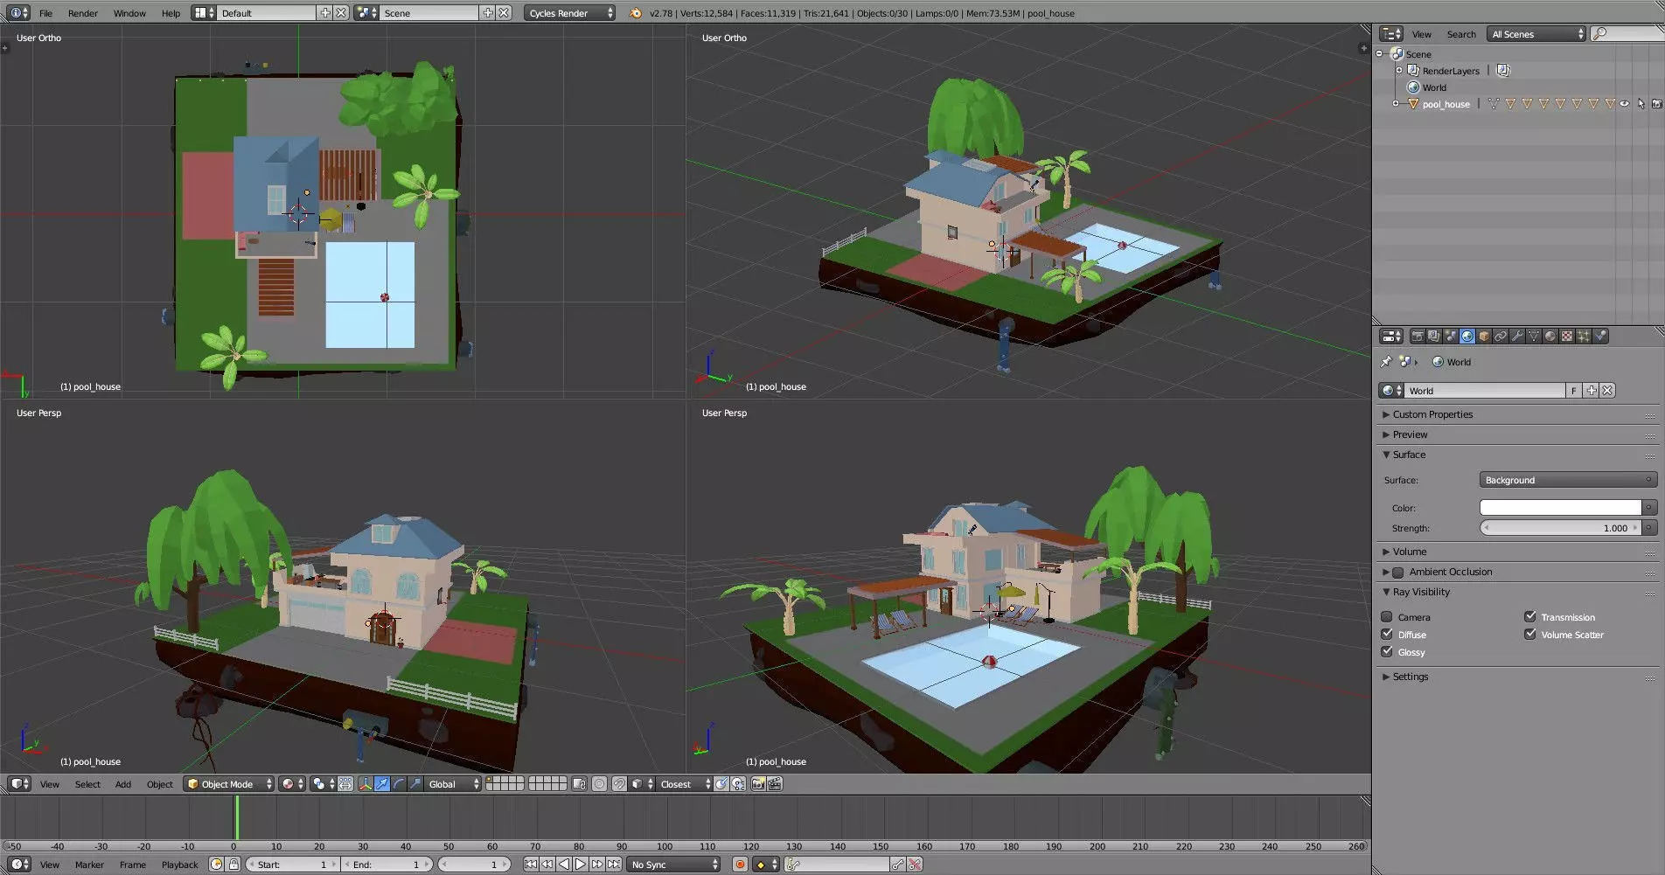
Task: Open the Object Mode dropdown
Action: (230, 784)
